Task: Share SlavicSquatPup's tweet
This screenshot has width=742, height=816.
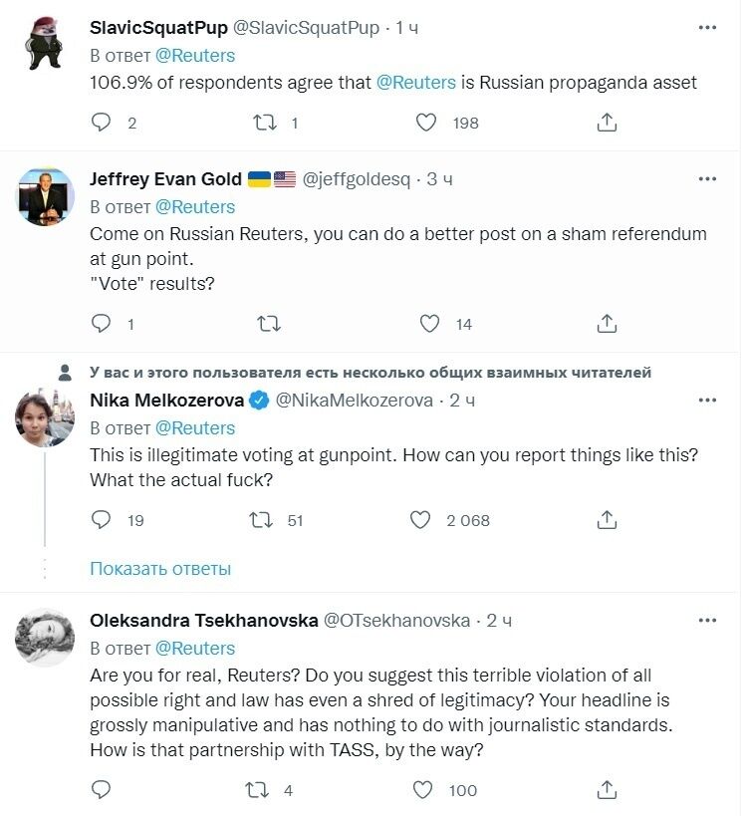Action: click(607, 123)
